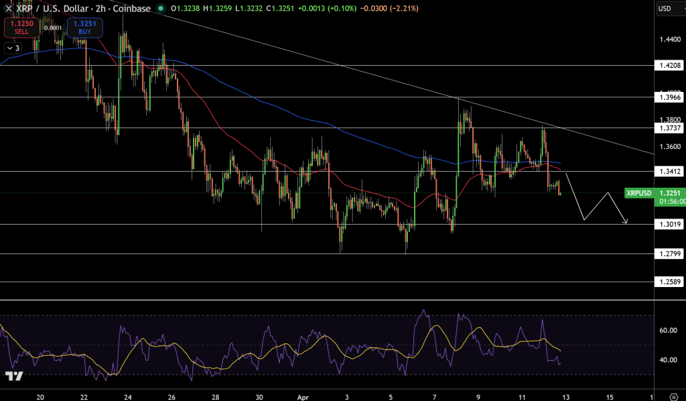Click the 1.3966 price level label
686x401 pixels.
pyautogui.click(x=668, y=99)
